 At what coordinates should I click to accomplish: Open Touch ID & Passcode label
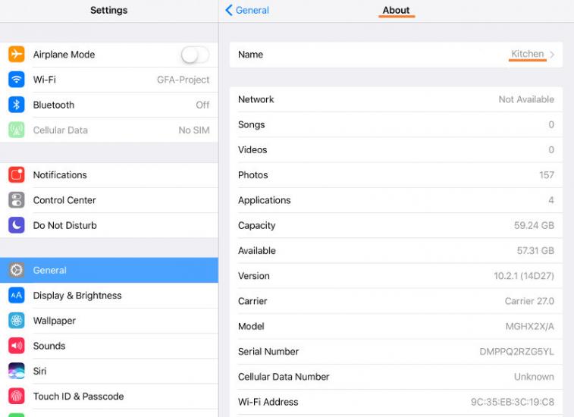pyautogui.click(x=78, y=397)
